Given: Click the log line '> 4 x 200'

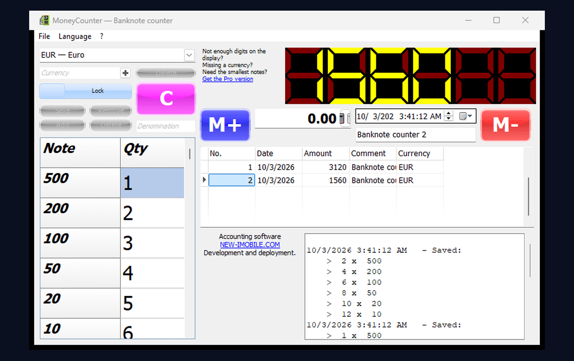Looking at the screenshot, I should click(354, 272).
